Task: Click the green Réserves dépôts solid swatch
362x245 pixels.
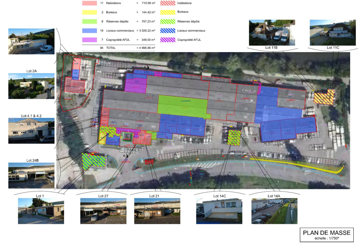Action: (x=89, y=21)
